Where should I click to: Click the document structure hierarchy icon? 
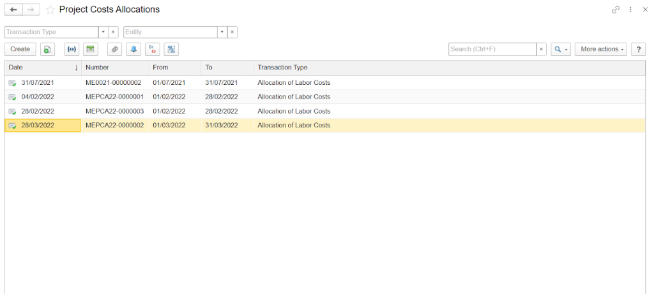click(171, 49)
